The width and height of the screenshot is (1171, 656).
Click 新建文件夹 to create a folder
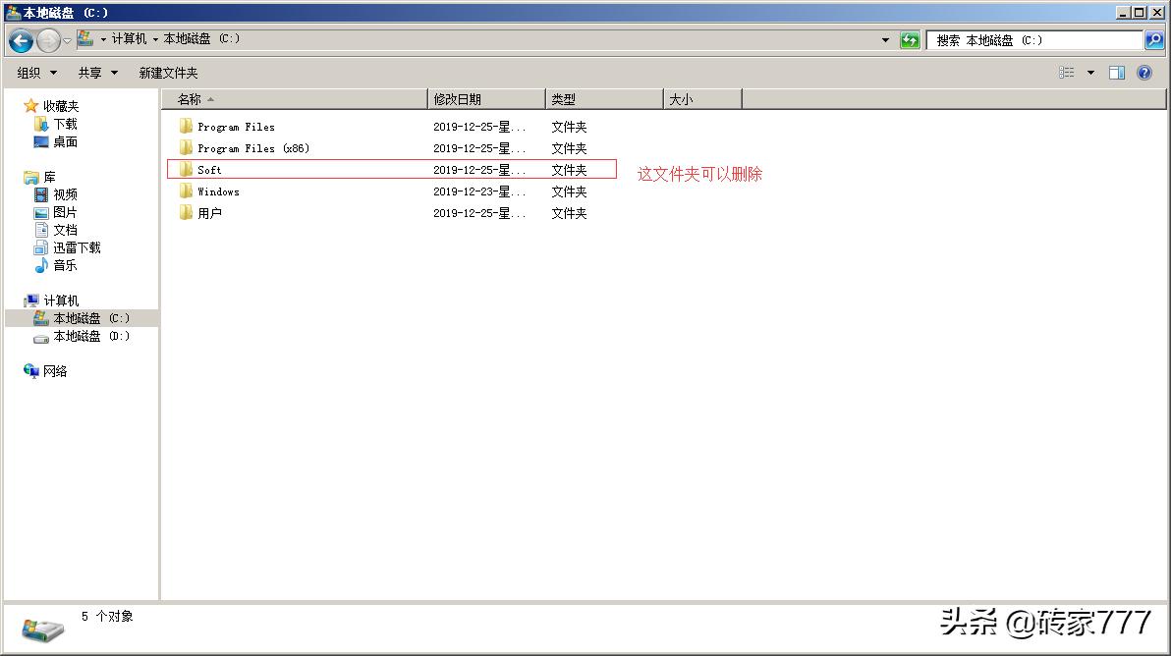coord(169,73)
